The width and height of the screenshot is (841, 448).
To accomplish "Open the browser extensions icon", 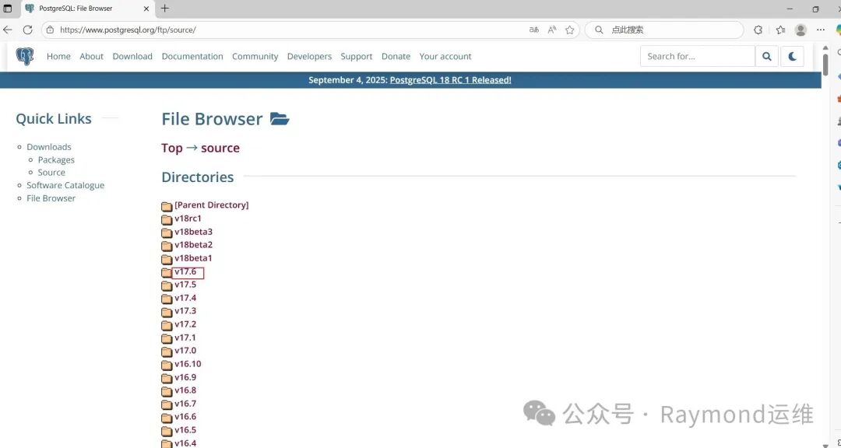I will click(758, 30).
